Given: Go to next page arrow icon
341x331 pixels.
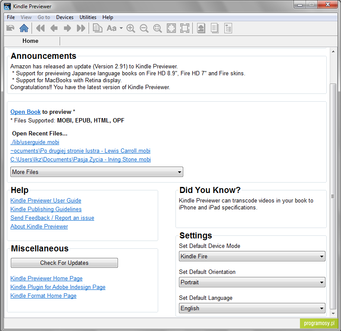Looking at the screenshot, I should (67, 28).
